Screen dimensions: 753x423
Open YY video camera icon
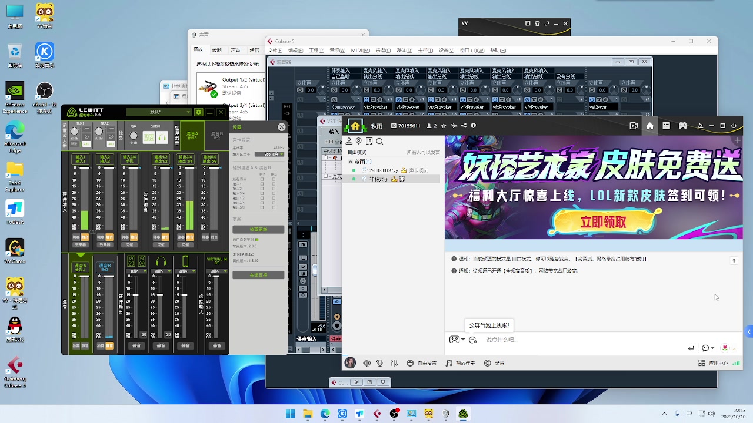coord(634,126)
